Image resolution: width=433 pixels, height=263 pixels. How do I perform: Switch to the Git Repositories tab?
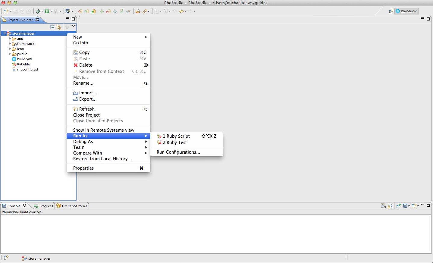(x=72, y=206)
